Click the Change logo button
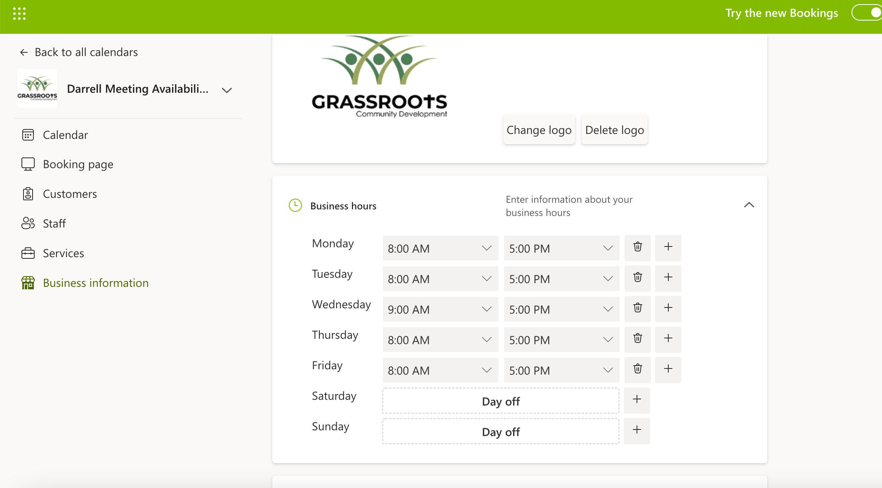Image resolution: width=882 pixels, height=488 pixels. pyautogui.click(x=539, y=130)
